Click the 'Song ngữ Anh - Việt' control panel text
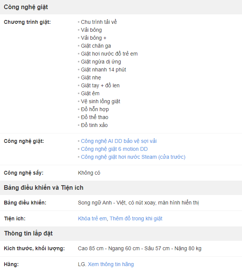 [95, 203]
